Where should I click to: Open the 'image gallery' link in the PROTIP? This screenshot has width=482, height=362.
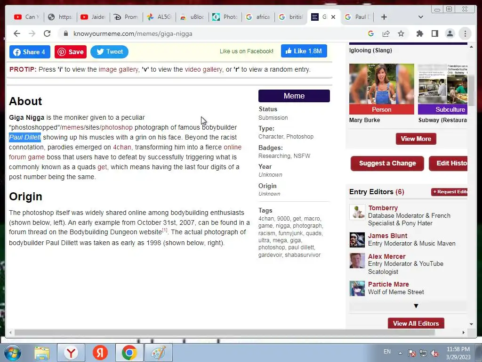click(118, 69)
